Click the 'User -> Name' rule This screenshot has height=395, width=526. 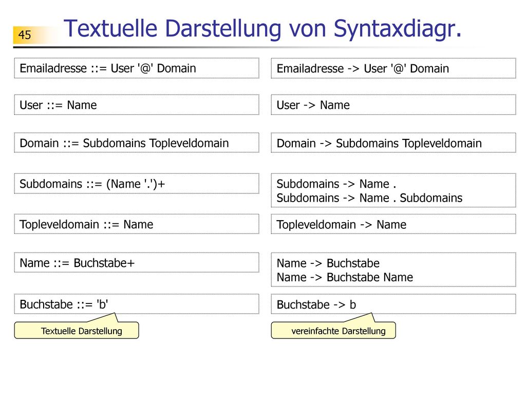[393, 105]
